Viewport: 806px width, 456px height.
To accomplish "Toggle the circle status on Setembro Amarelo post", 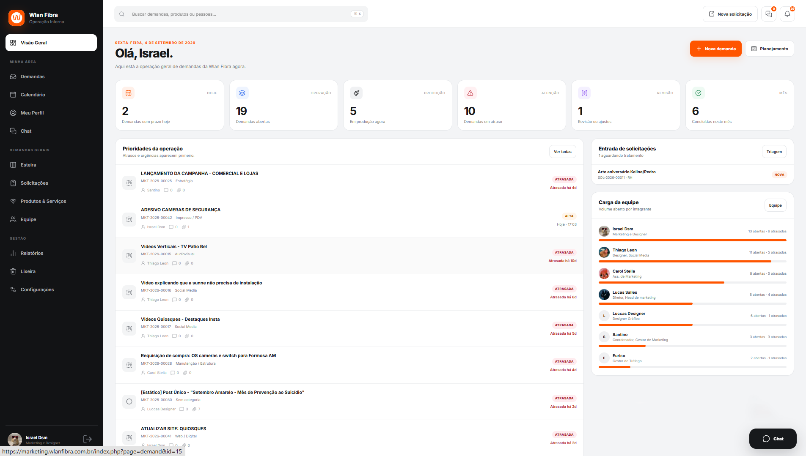I will pos(129,401).
